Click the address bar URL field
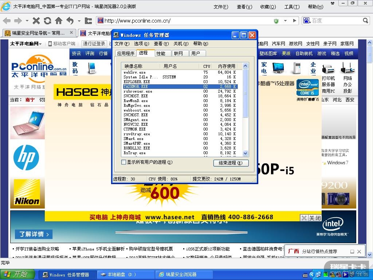The height and width of the screenshot is (280, 373). [188, 21]
